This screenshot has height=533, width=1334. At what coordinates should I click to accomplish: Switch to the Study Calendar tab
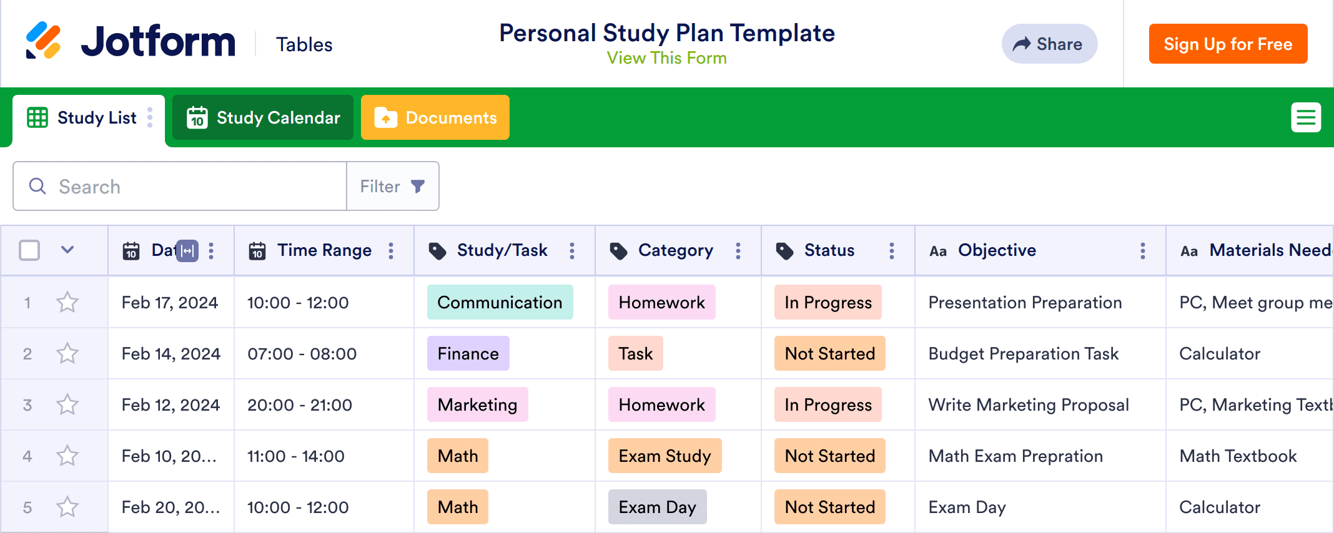pos(263,117)
